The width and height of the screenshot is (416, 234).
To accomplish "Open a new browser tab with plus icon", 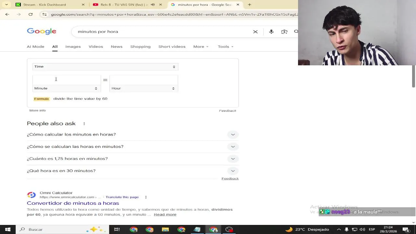I will pyautogui.click(x=250, y=5).
